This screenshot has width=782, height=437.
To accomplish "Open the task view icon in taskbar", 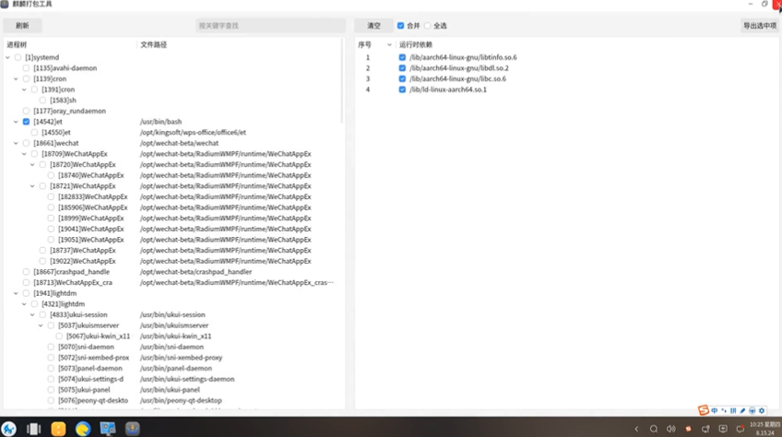I will pyautogui.click(x=33, y=429).
